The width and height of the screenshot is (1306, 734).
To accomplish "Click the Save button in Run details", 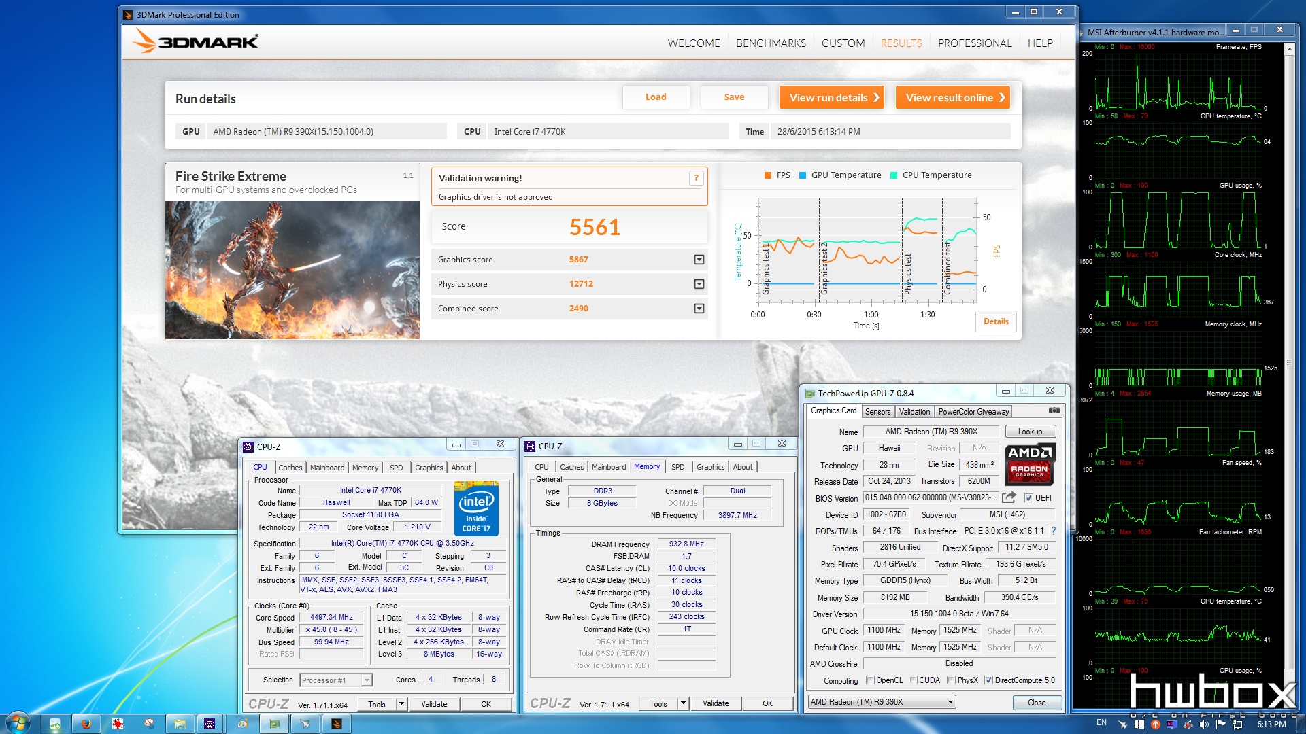I will pyautogui.click(x=734, y=97).
